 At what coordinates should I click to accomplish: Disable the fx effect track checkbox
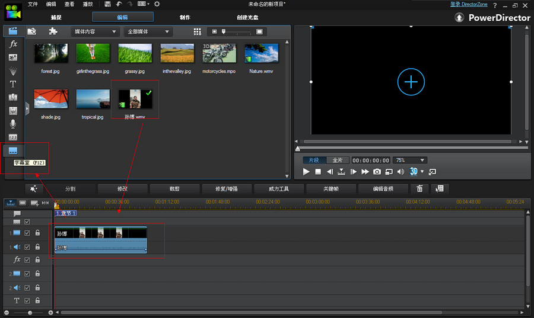pos(27,260)
